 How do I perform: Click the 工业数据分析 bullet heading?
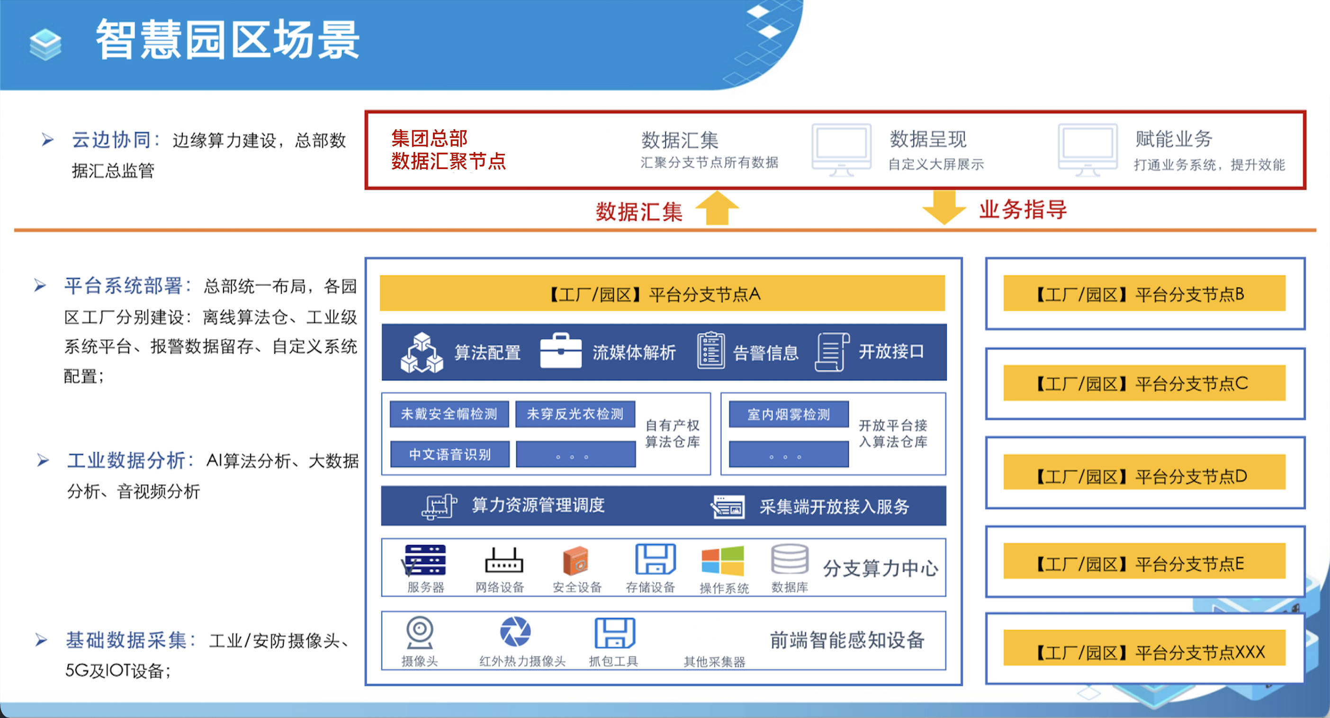[x=131, y=460]
